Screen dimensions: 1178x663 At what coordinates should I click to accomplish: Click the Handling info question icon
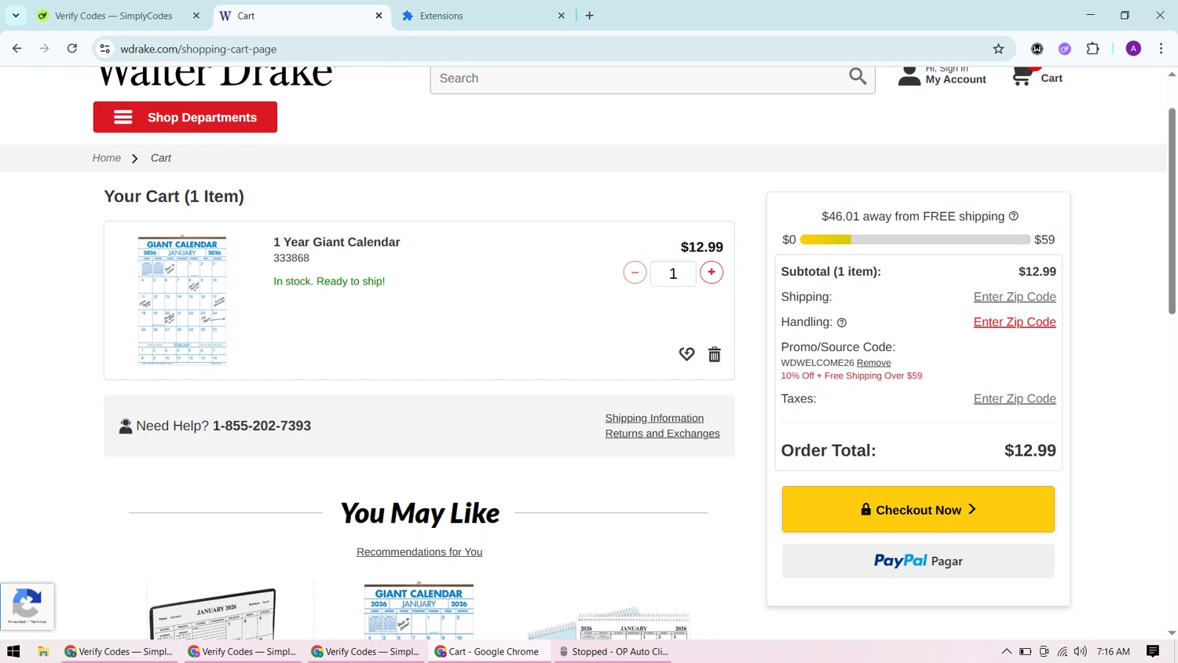[x=842, y=323]
